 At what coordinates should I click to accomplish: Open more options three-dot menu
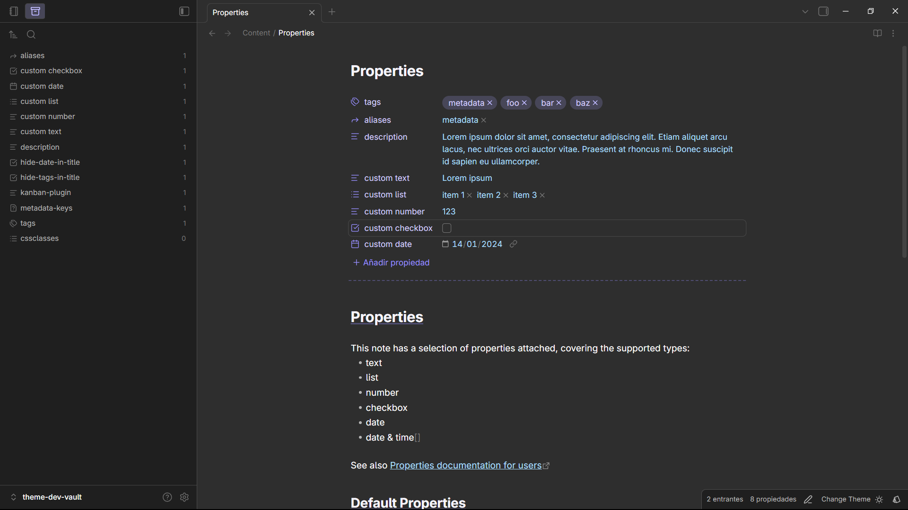coord(893,33)
